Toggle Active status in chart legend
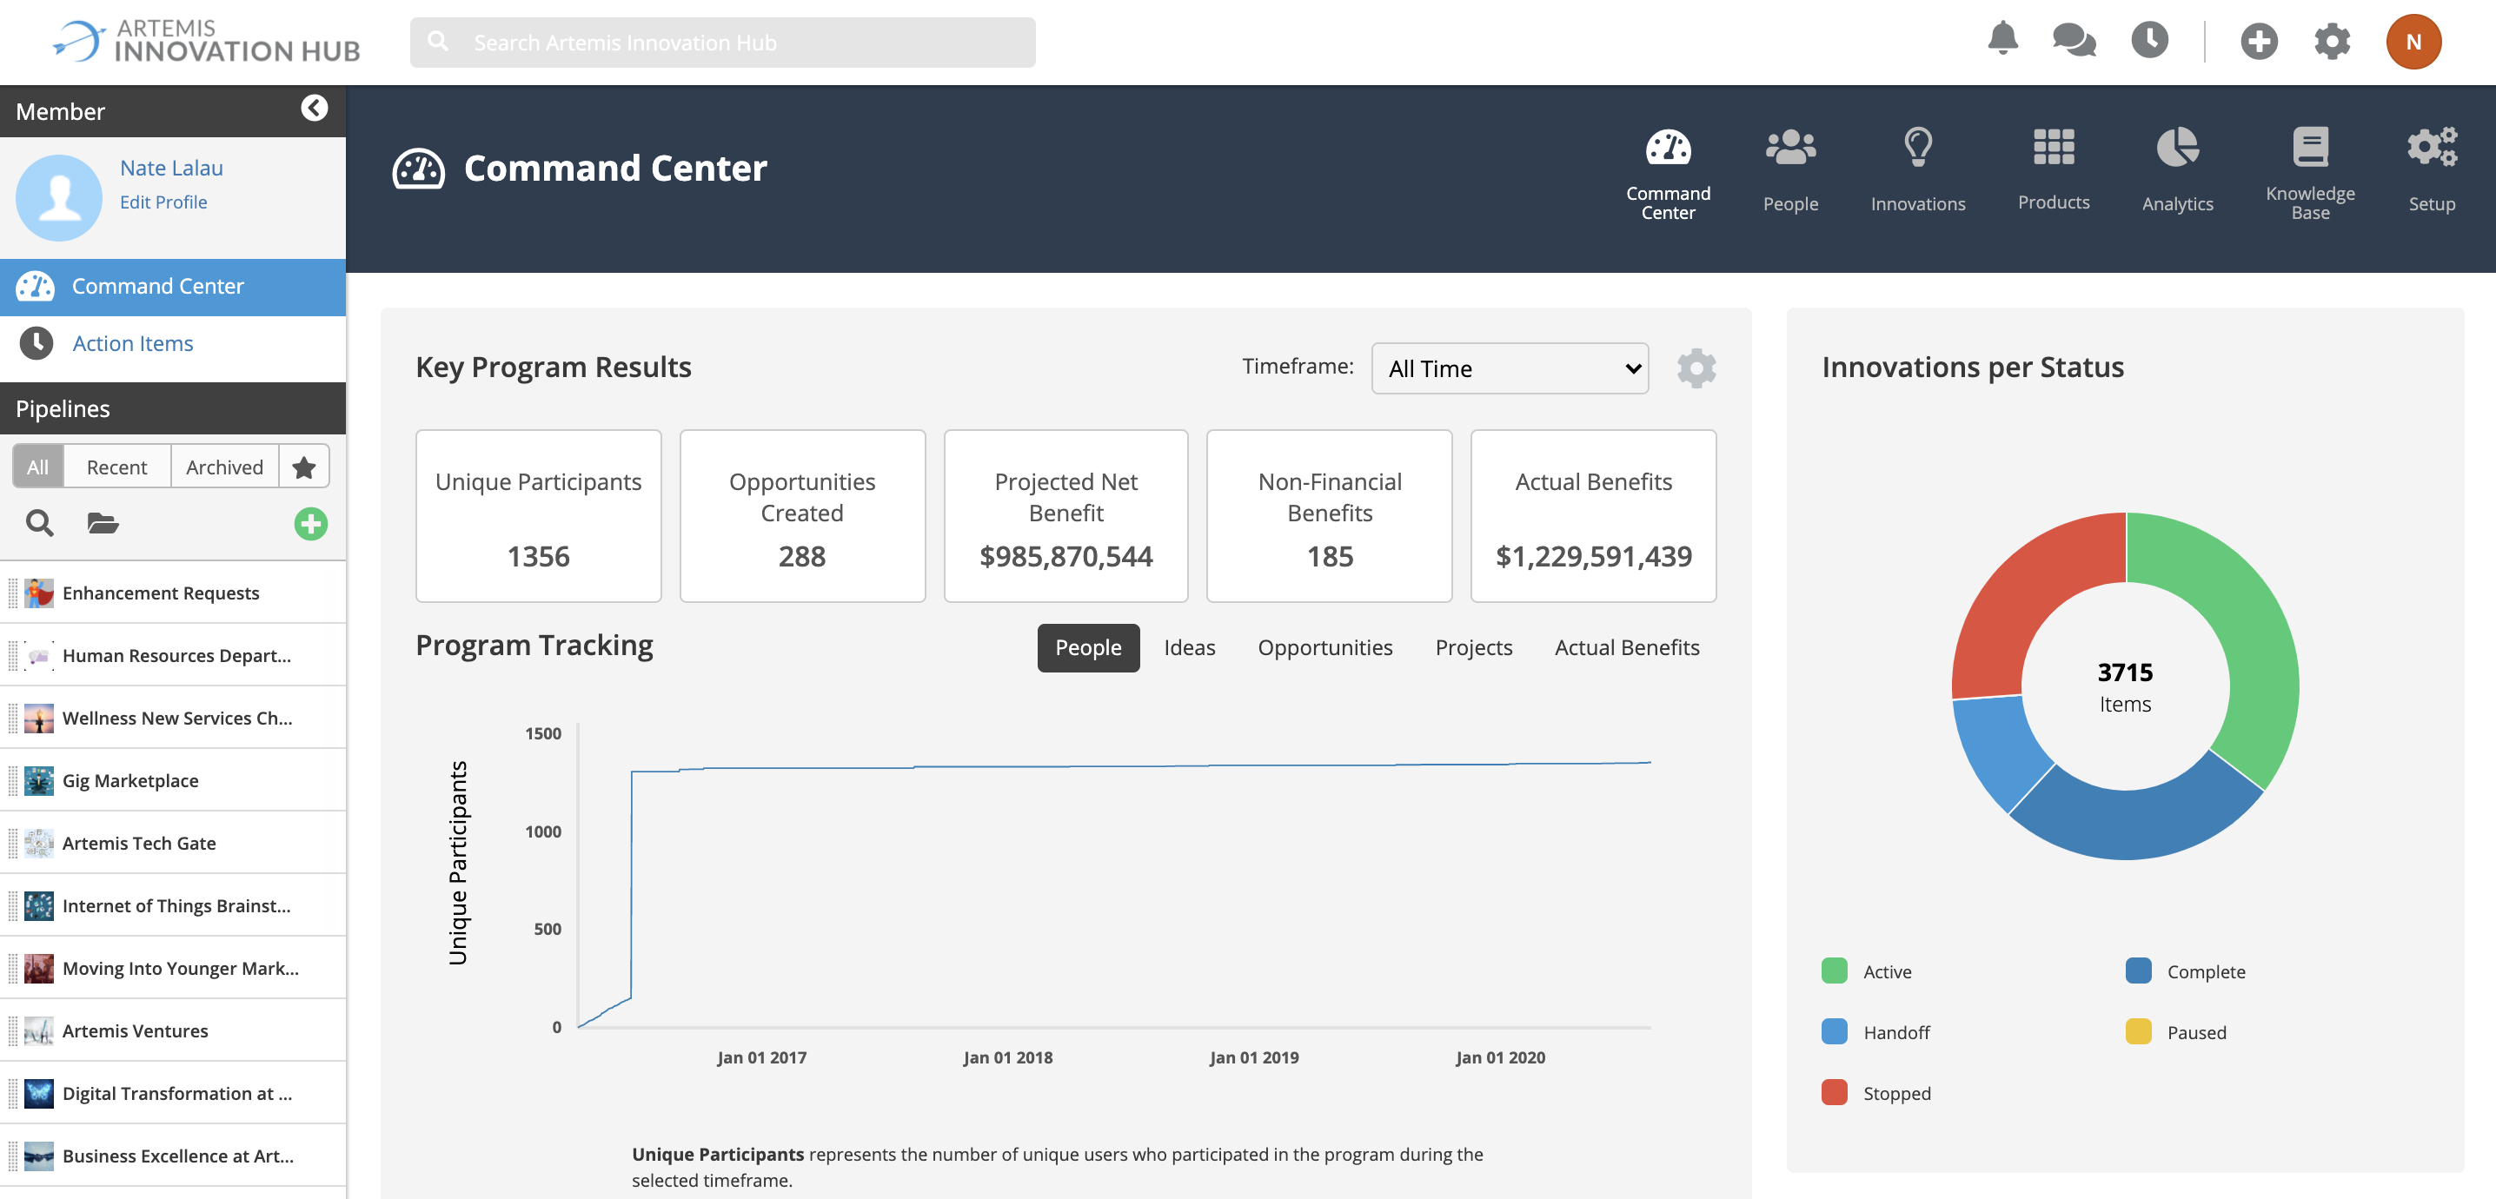 [1866, 970]
